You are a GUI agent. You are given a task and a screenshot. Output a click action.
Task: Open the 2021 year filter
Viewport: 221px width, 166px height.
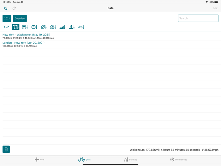click(7, 19)
